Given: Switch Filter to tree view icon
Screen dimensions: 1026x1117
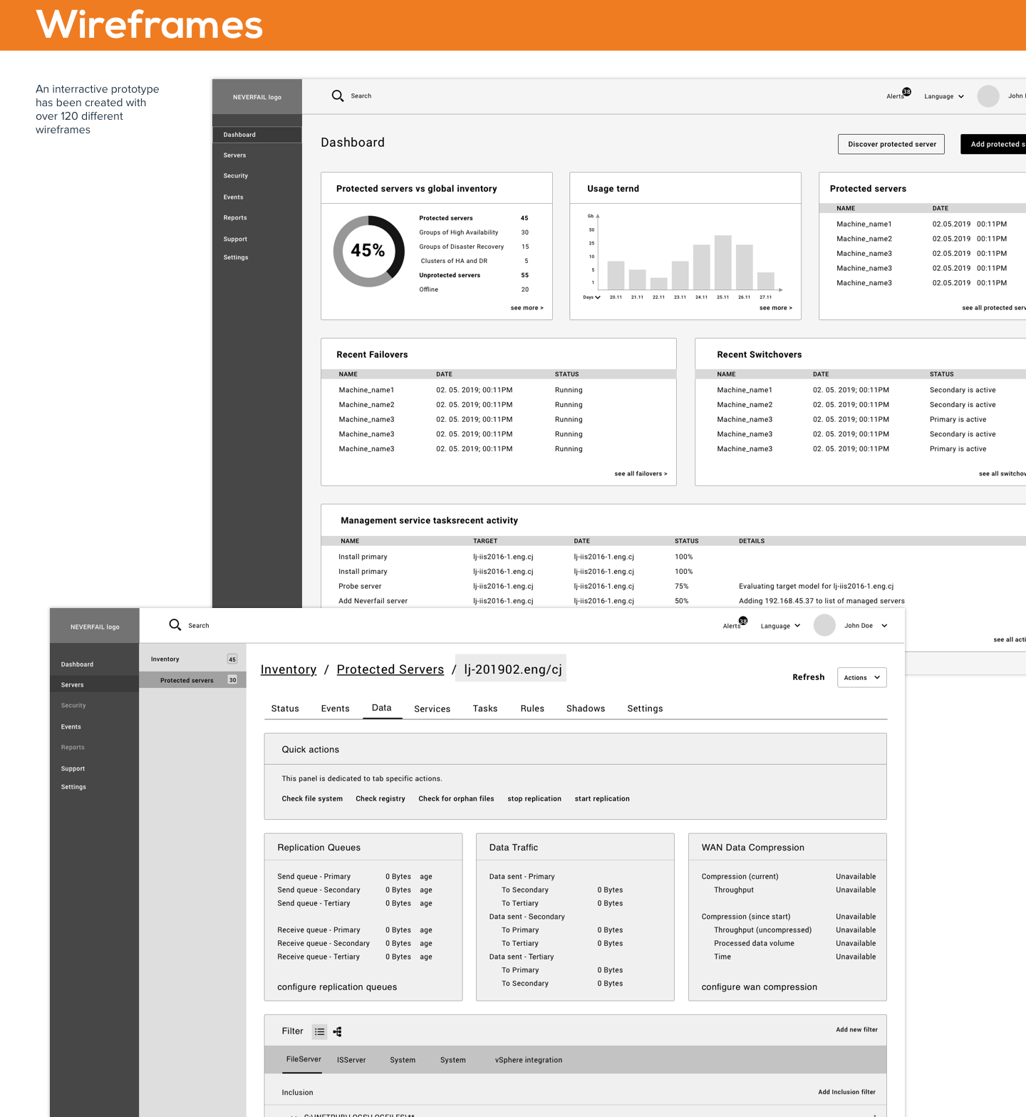Looking at the screenshot, I should (338, 1031).
